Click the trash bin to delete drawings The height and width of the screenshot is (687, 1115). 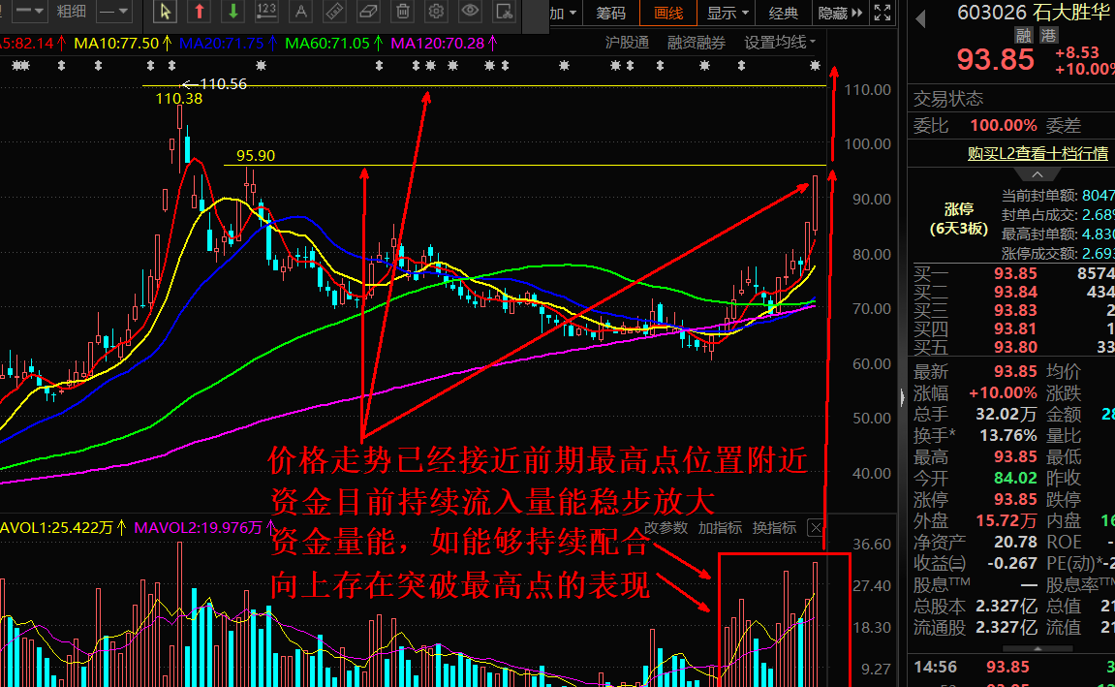(x=402, y=12)
